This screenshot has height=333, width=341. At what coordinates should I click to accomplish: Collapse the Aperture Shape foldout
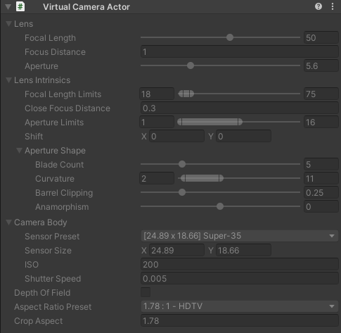(x=20, y=151)
